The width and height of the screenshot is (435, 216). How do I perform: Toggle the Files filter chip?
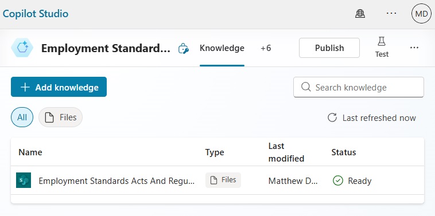pos(60,117)
